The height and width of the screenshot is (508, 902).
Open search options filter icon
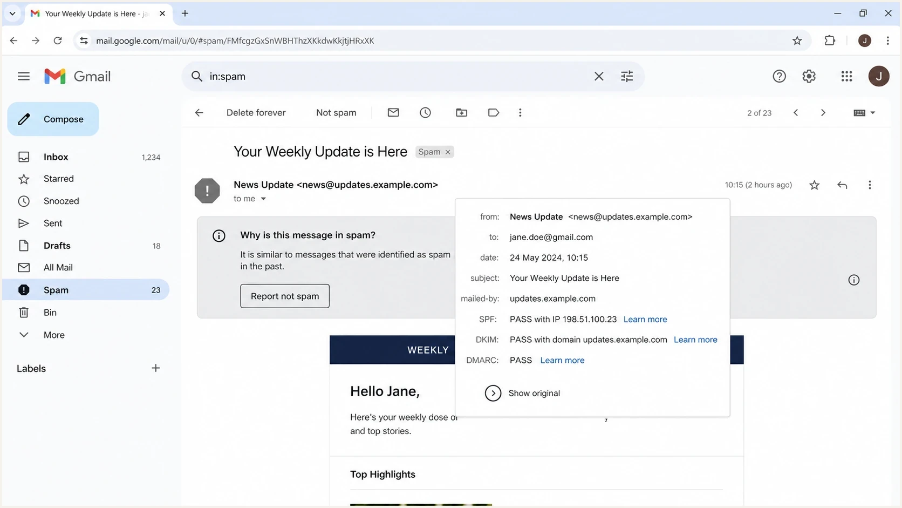[x=627, y=76]
